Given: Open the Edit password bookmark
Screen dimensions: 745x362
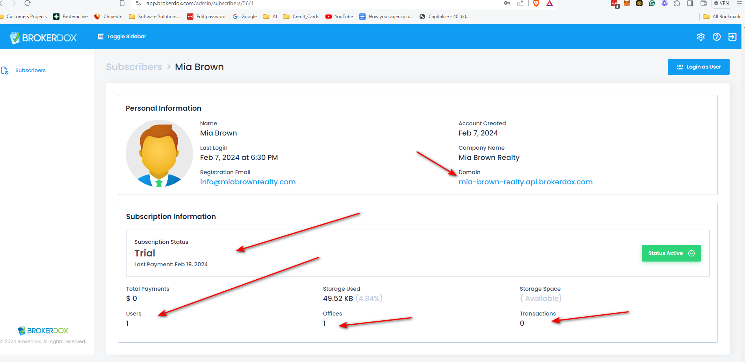Looking at the screenshot, I should tap(206, 17).
